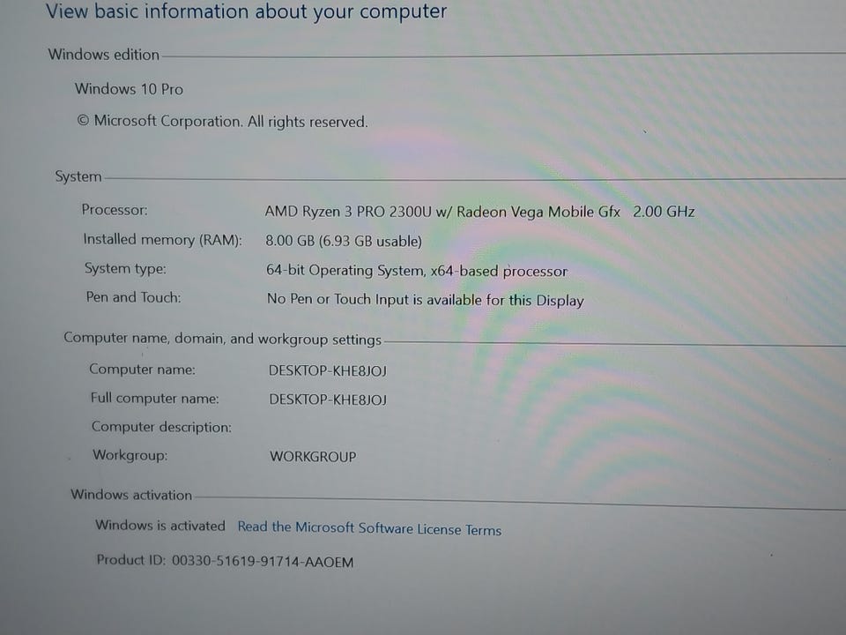
Task: Click the 'Pen and Touch:' label
Action: (133, 297)
